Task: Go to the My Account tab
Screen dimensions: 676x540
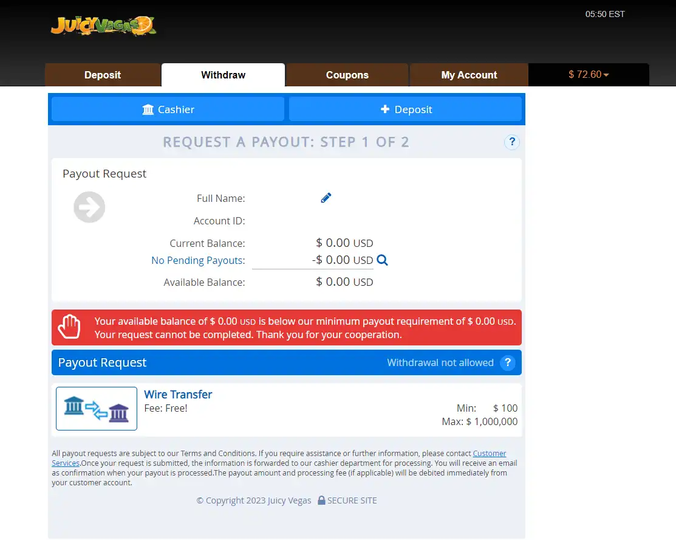Action: click(x=469, y=75)
